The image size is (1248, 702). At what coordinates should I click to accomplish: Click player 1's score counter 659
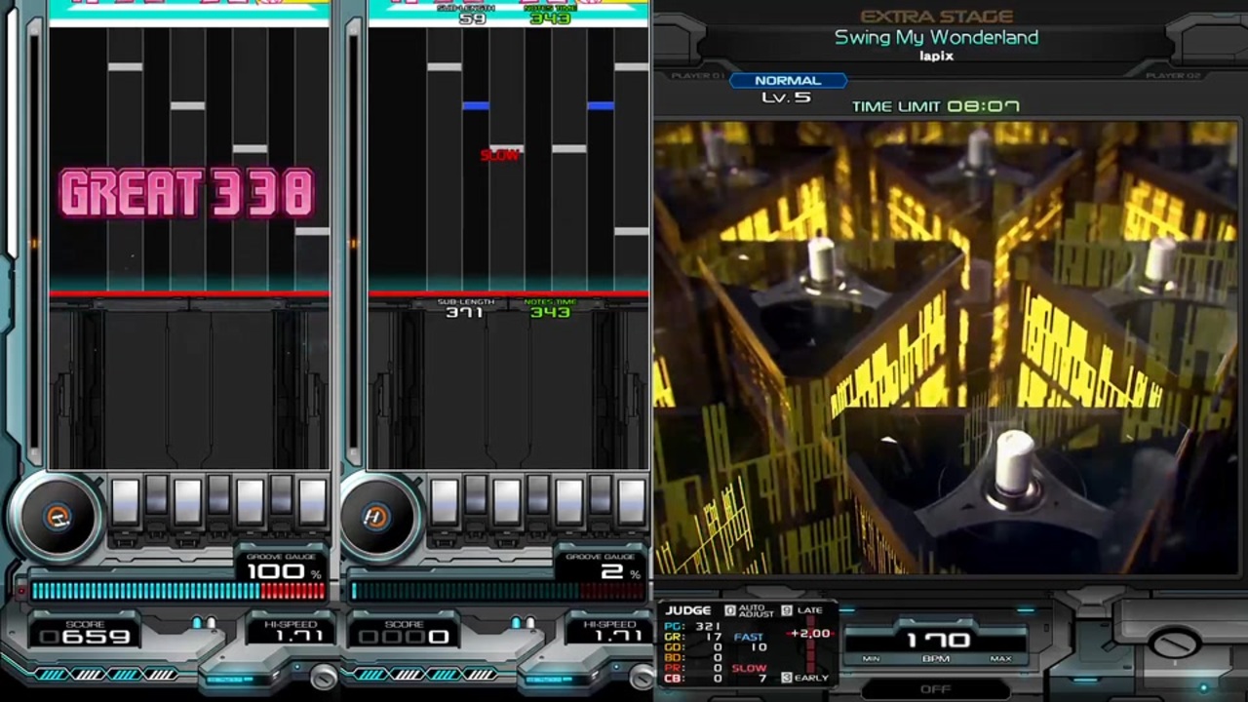[86, 637]
